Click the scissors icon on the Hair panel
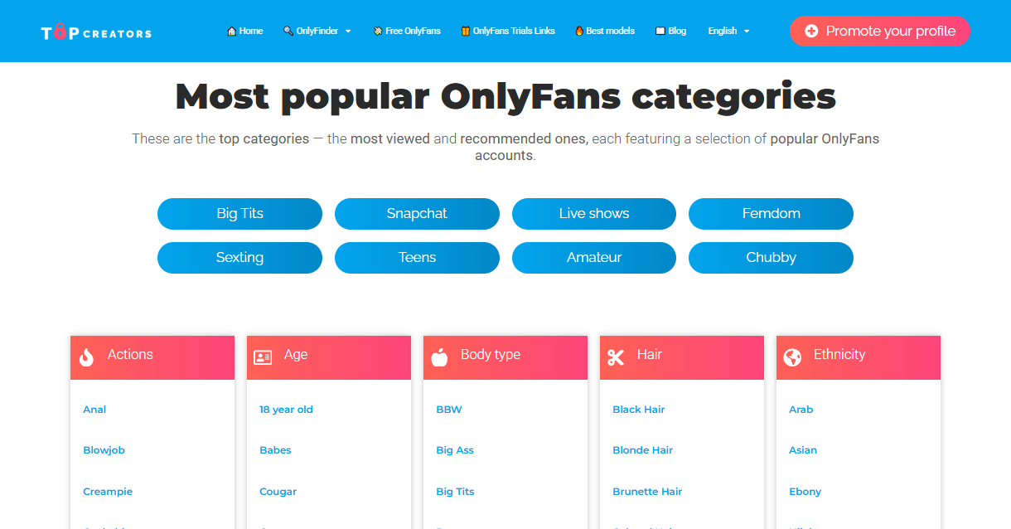The image size is (1011, 529). (x=616, y=356)
